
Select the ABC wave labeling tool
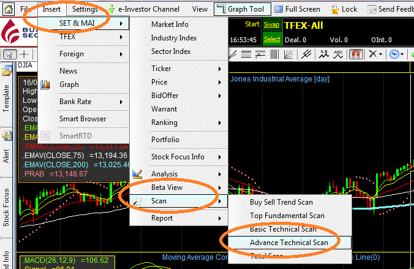pyautogui.click(x=338, y=55)
